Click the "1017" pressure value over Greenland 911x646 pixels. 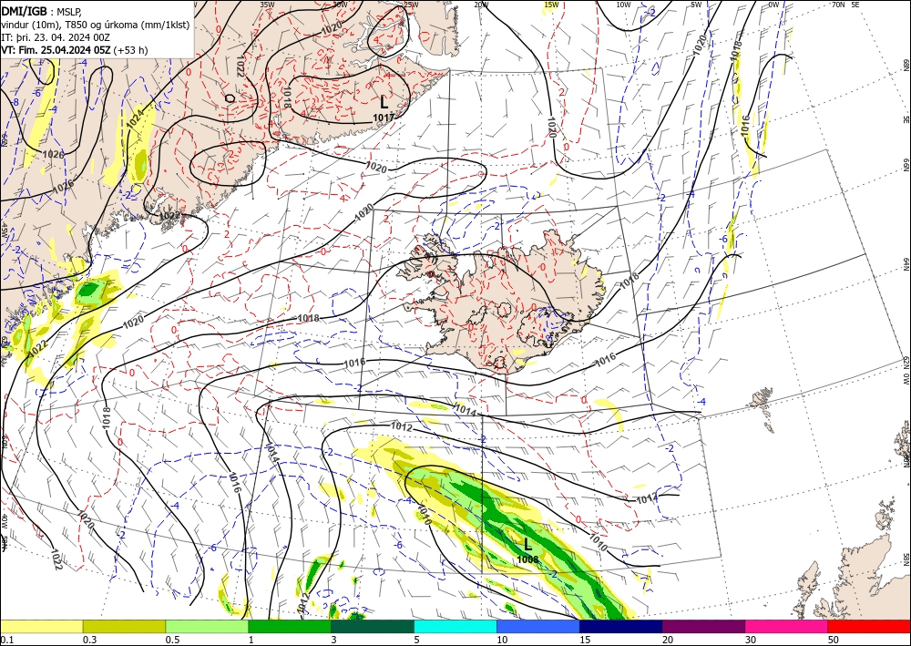(x=384, y=118)
